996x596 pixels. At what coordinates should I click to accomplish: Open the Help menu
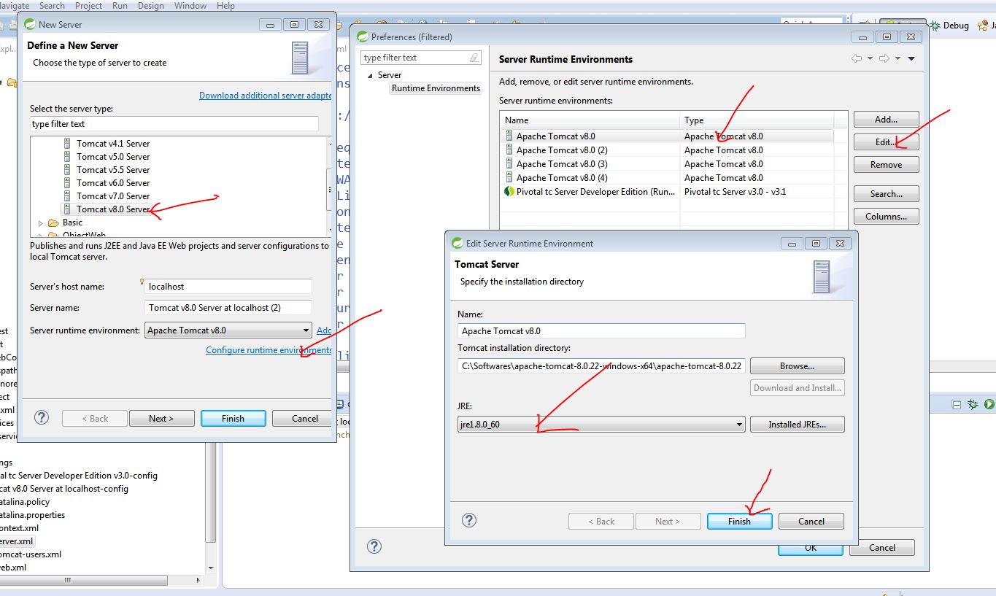pyautogui.click(x=225, y=5)
